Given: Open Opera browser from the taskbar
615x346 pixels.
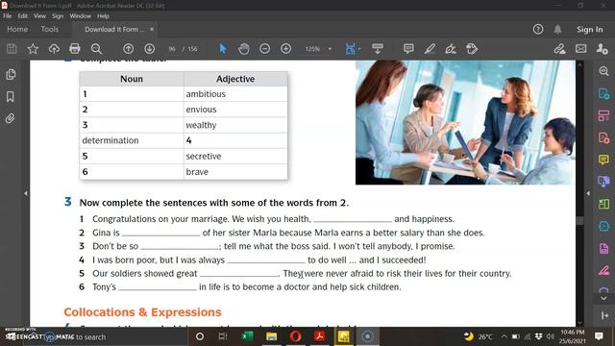Looking at the screenshot, I should pos(295,336).
